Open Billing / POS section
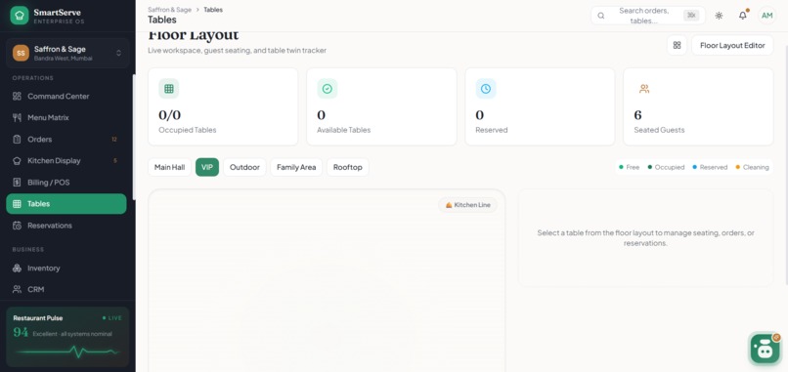Screen dimensions: 788x372 66,183
